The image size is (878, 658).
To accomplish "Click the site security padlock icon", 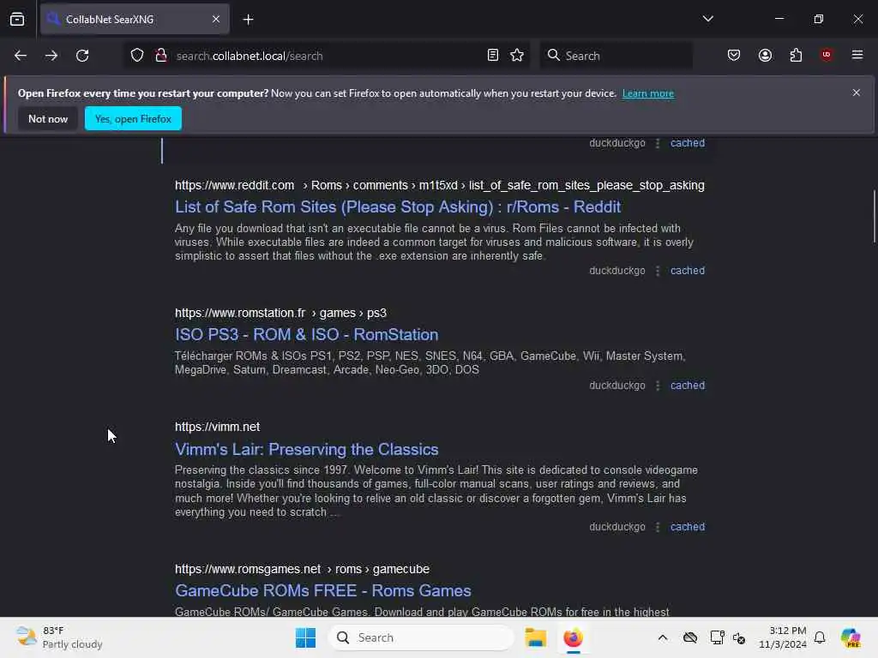I will 161,56.
